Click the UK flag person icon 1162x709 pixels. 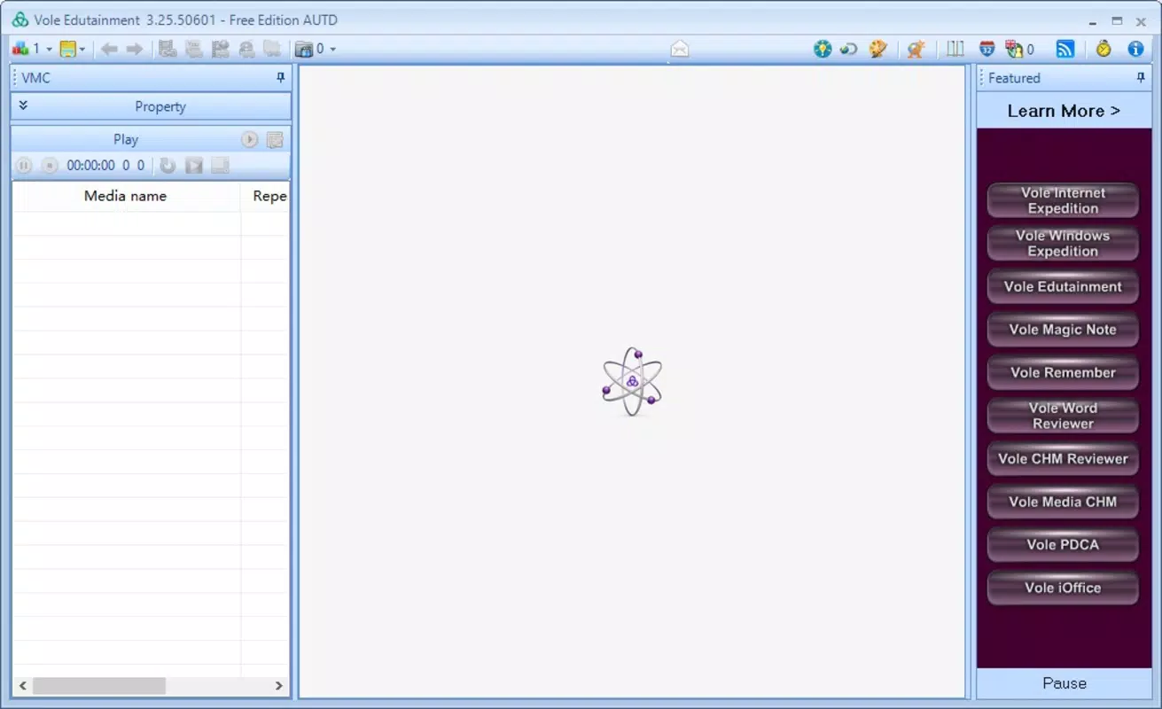1014,49
